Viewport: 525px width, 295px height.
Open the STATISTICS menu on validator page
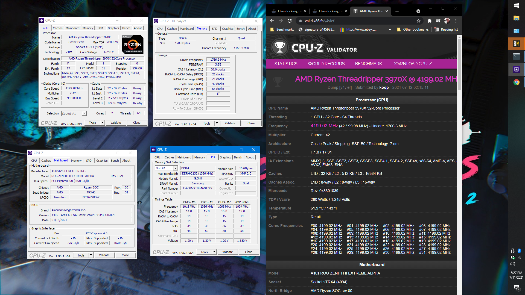tap(286, 64)
